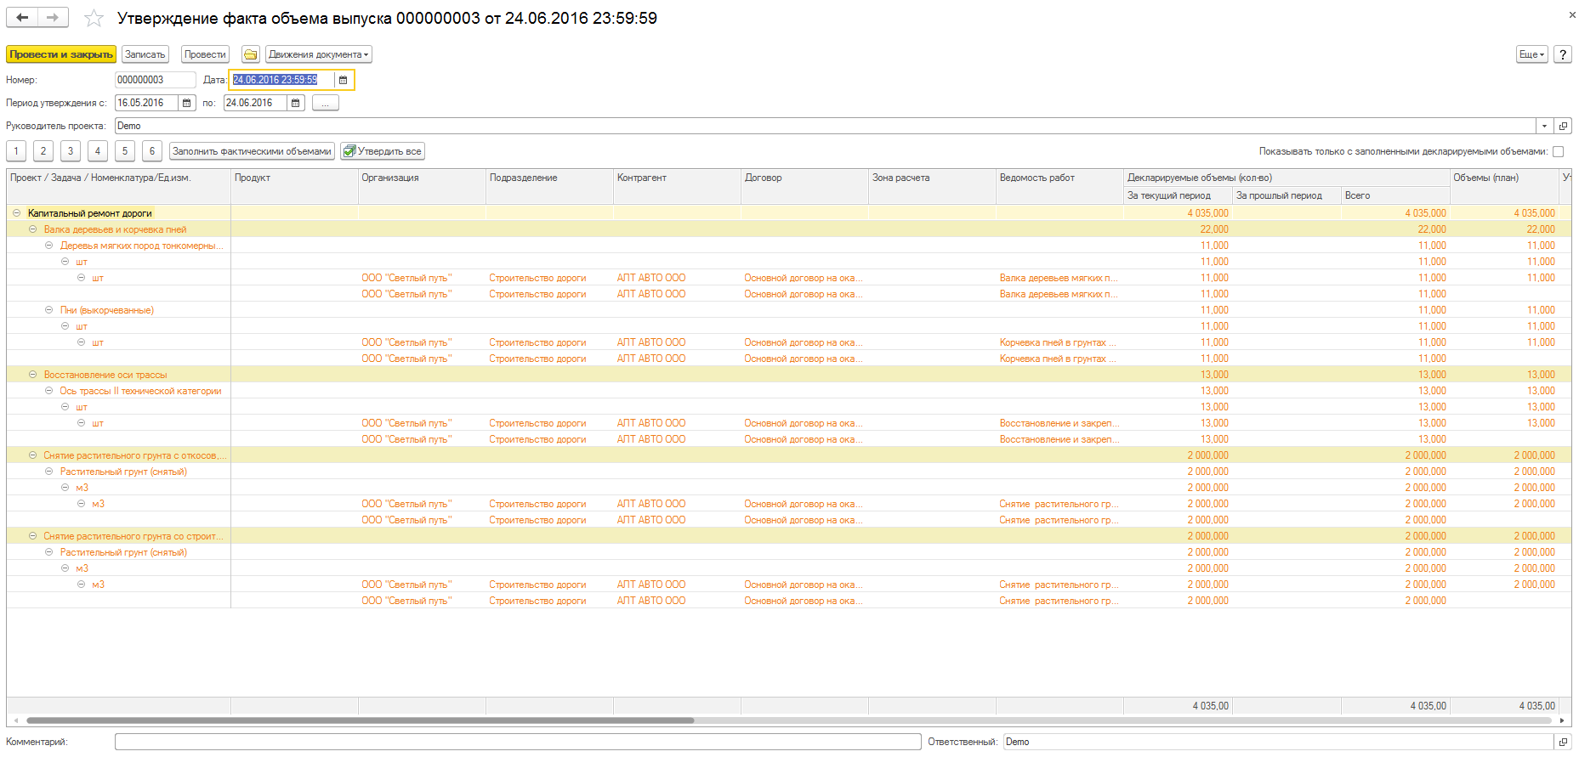Screen dimensions: 1579x757
Task: Toggle checkbox for showing only filled declared volumes
Action: pyautogui.click(x=1558, y=152)
